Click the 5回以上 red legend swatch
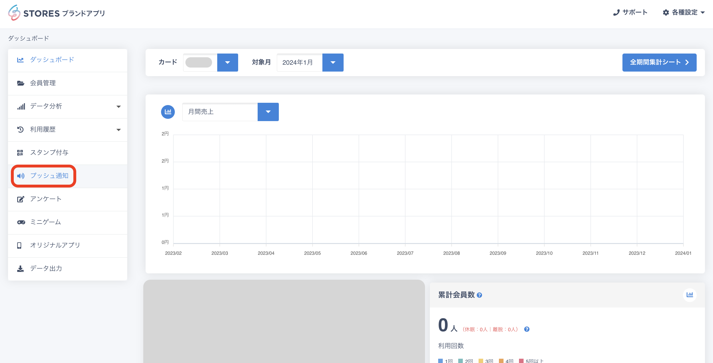Viewport: 713px width, 363px height. pos(521,361)
